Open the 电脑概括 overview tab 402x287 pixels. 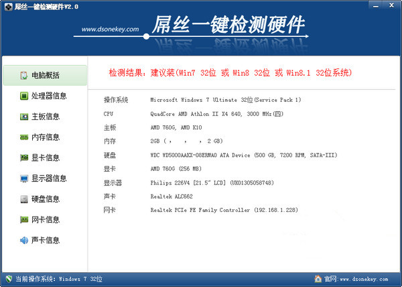[45, 75]
